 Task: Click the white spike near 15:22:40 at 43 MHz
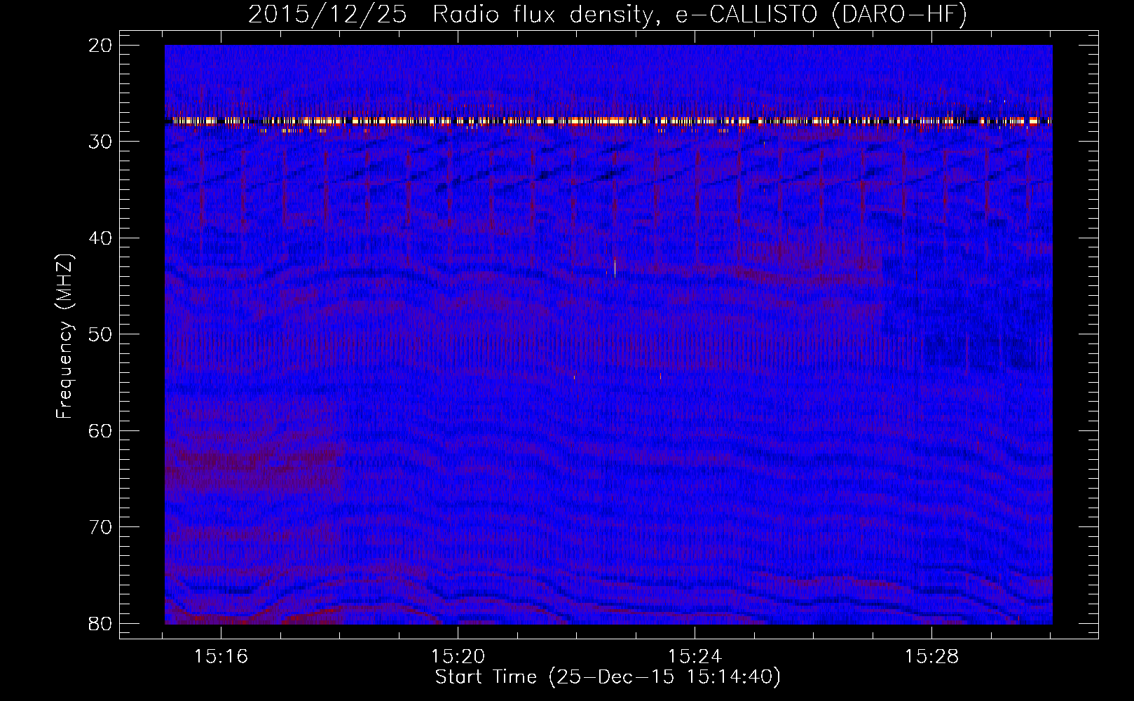click(615, 268)
